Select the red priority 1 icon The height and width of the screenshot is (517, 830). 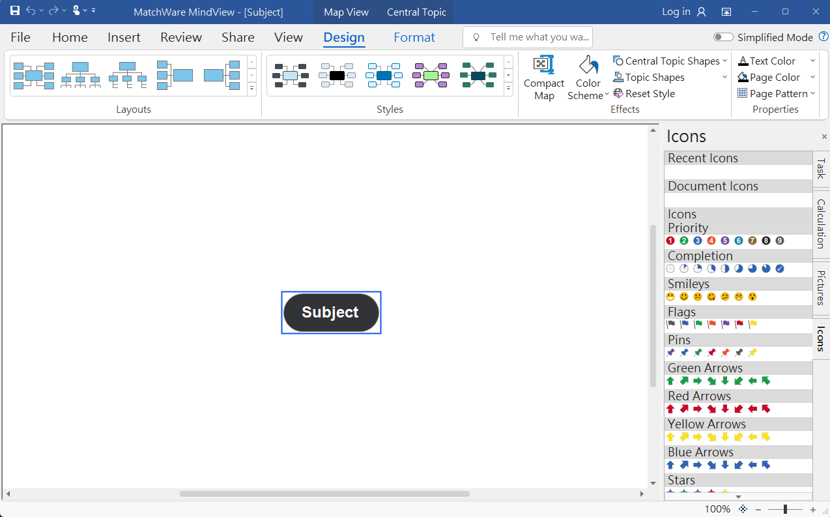(670, 241)
